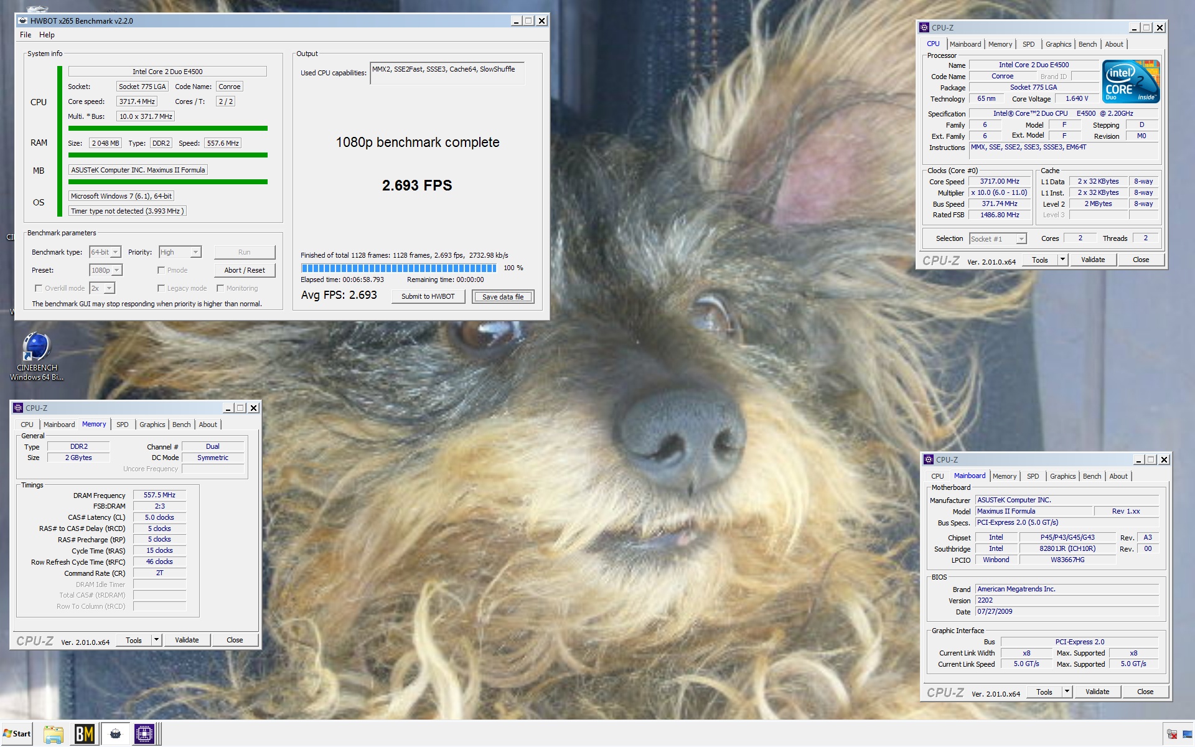Click the HWBOT x265 Benchmark title bar icon
1195x747 pixels.
24,21
